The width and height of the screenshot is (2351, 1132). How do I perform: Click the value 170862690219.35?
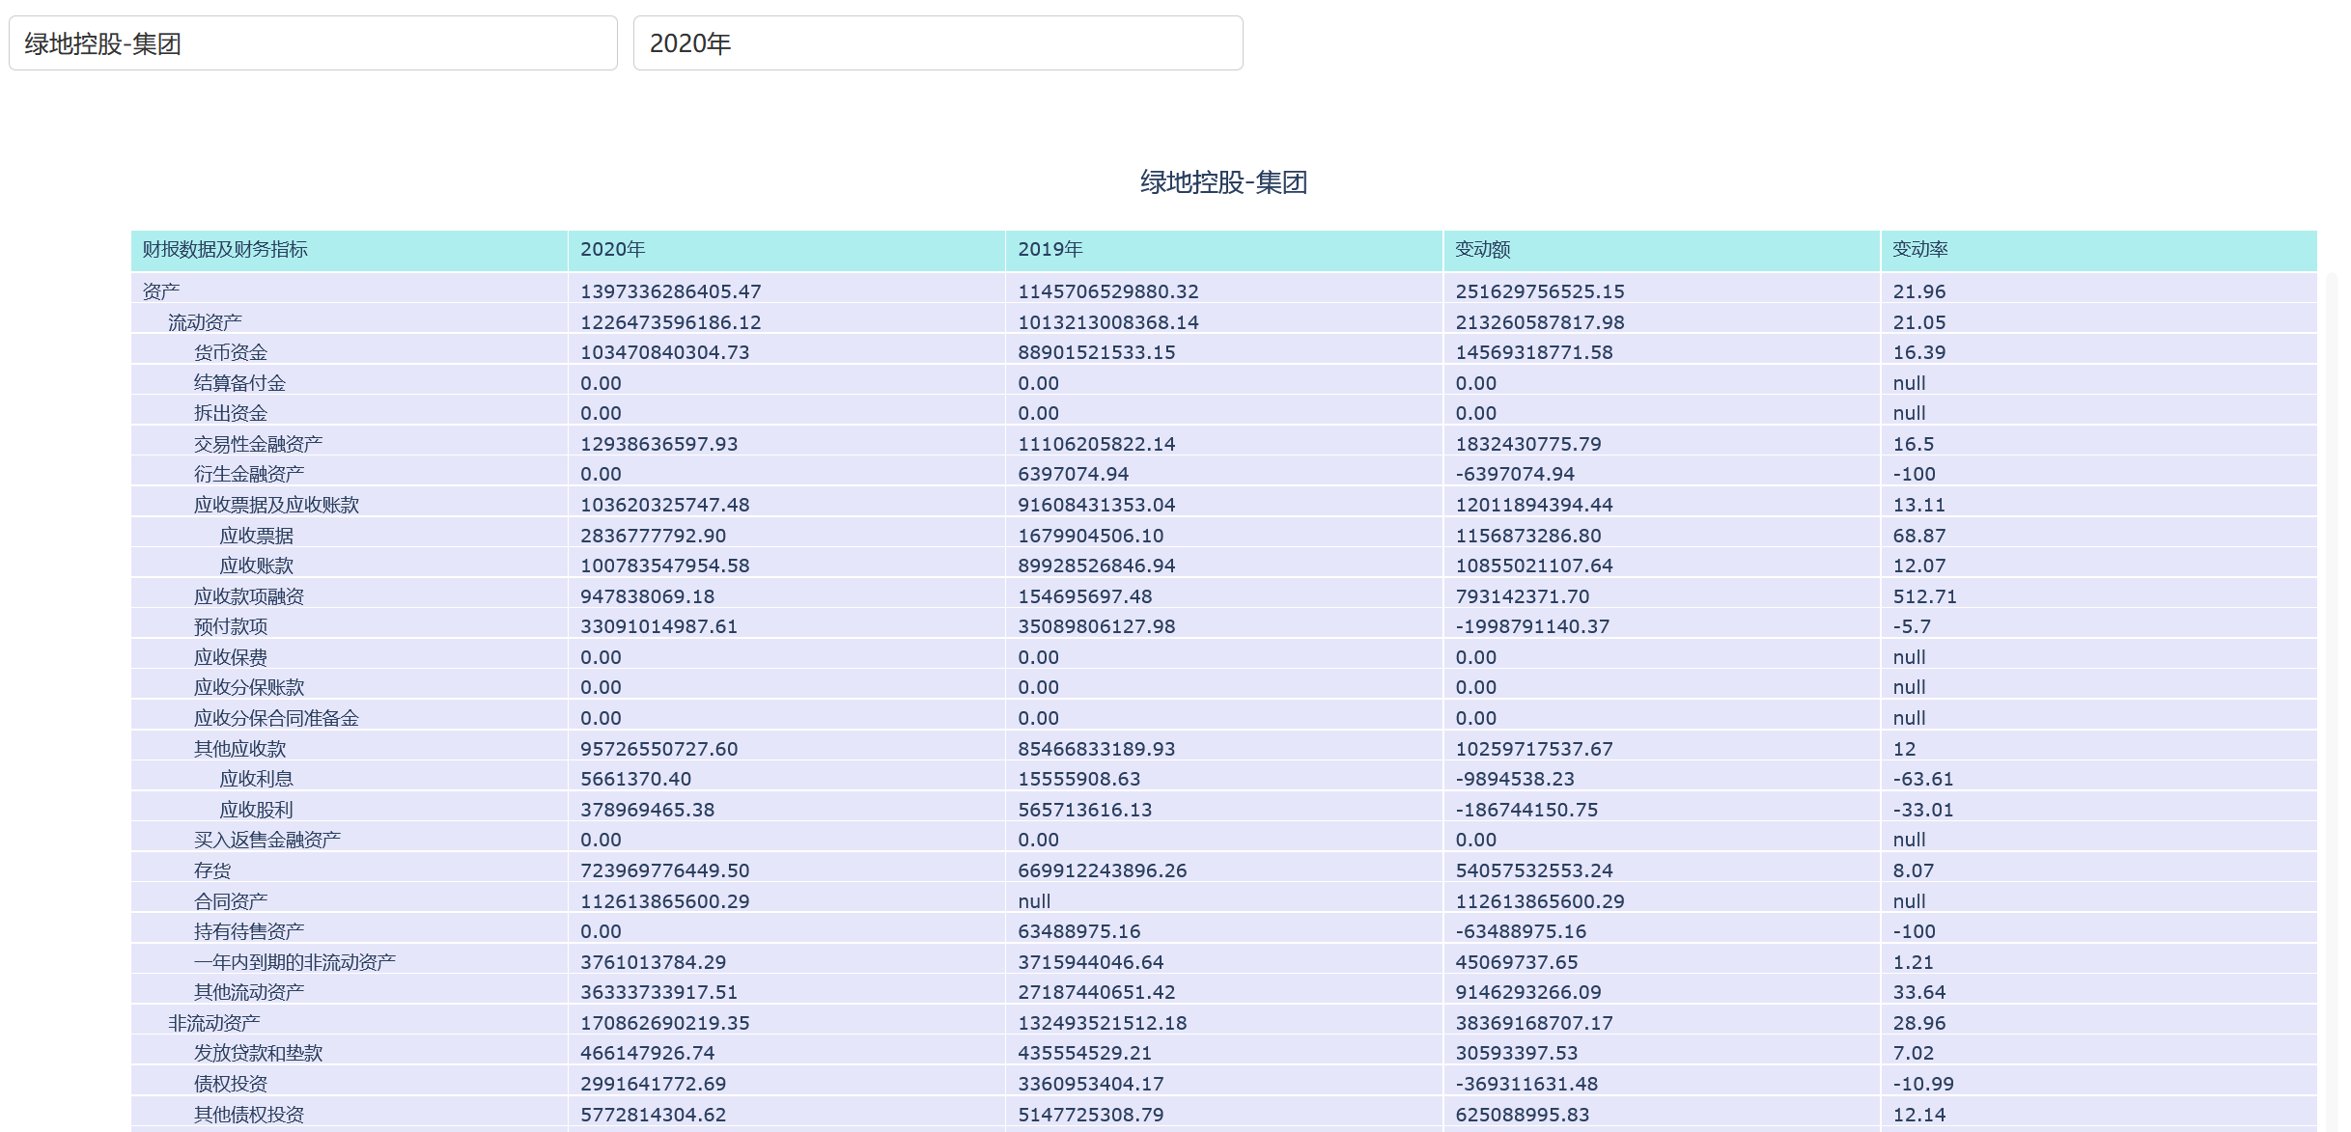pos(664,1023)
